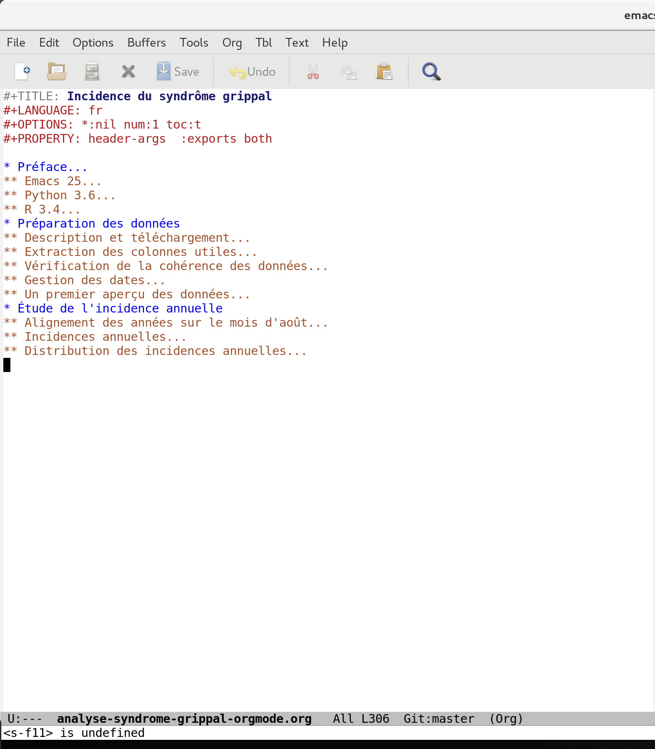Open the Org menu
The height and width of the screenshot is (749, 655).
(x=232, y=42)
